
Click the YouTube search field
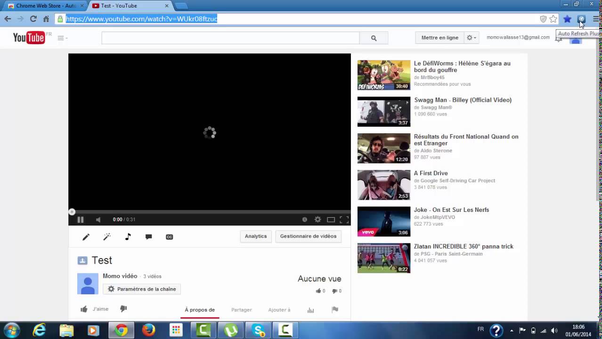(230, 38)
